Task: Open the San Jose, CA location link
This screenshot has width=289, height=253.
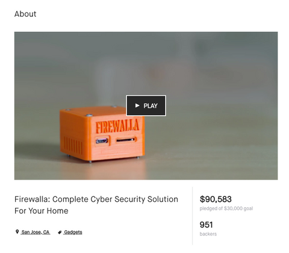Action: click(36, 232)
